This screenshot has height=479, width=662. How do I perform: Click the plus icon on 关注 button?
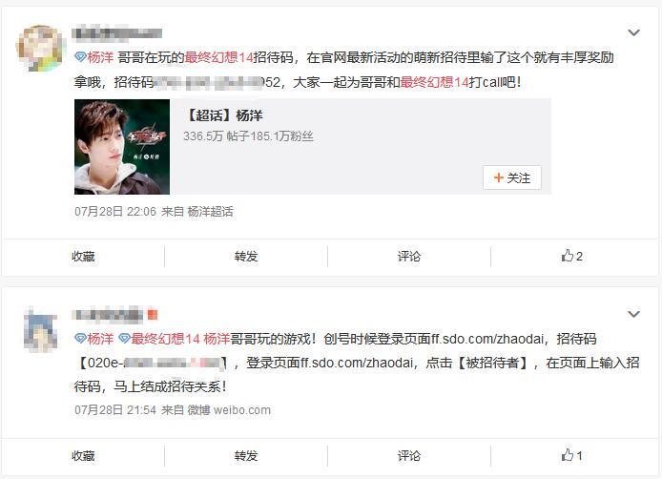(499, 177)
